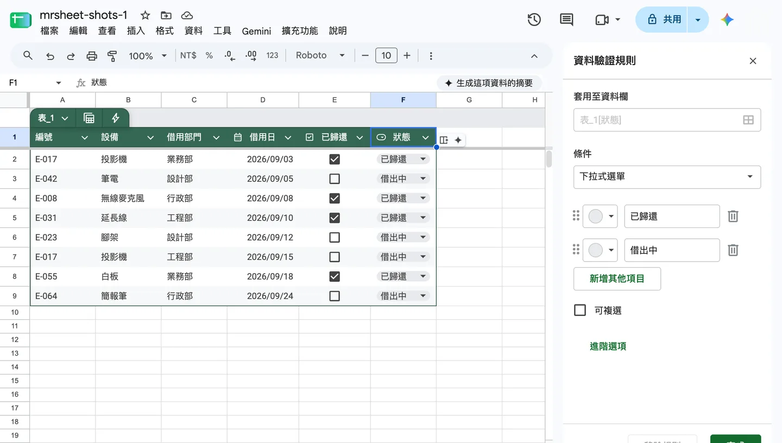
Task: Click the 新增其他項目 button
Action: (x=617, y=279)
